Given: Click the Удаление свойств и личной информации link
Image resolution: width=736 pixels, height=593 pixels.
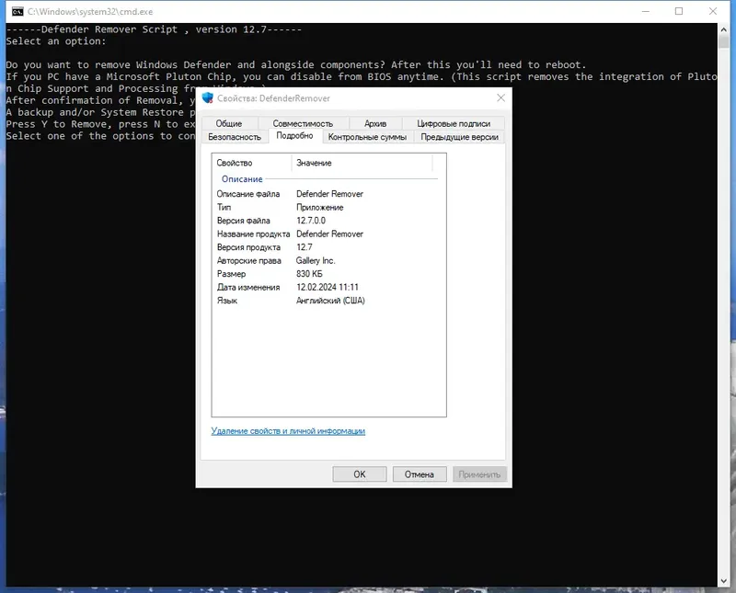Looking at the screenshot, I should pyautogui.click(x=288, y=430).
